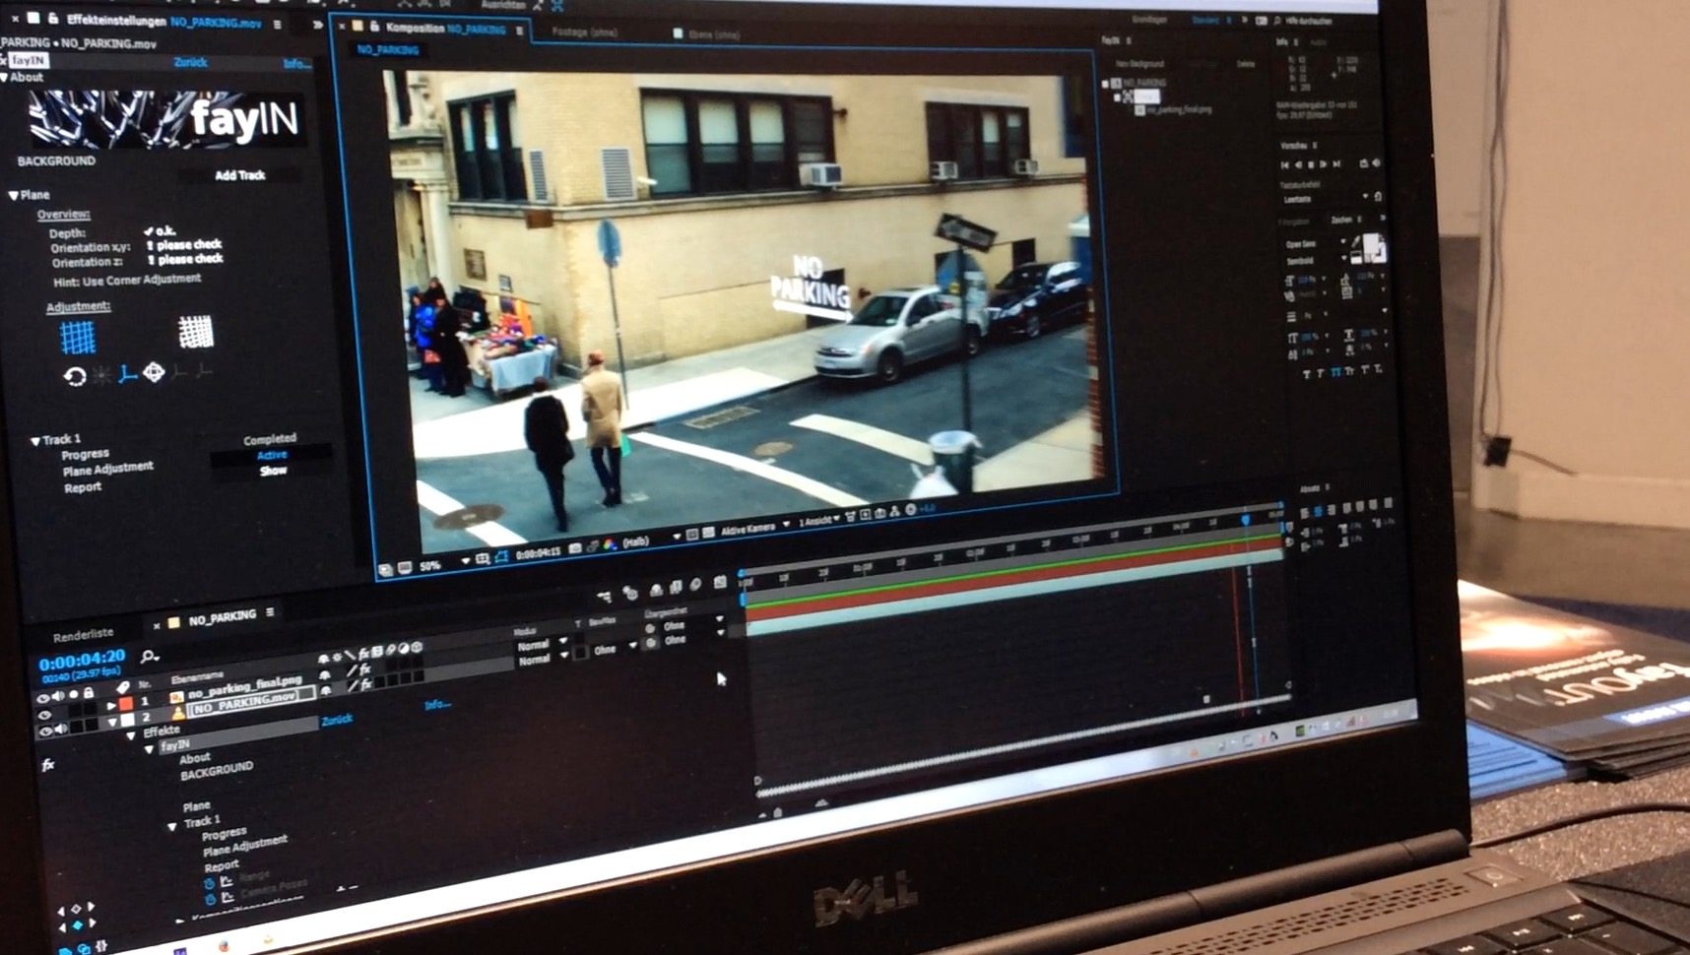Click the Show button for Report
This screenshot has height=955, width=1690.
(x=273, y=471)
